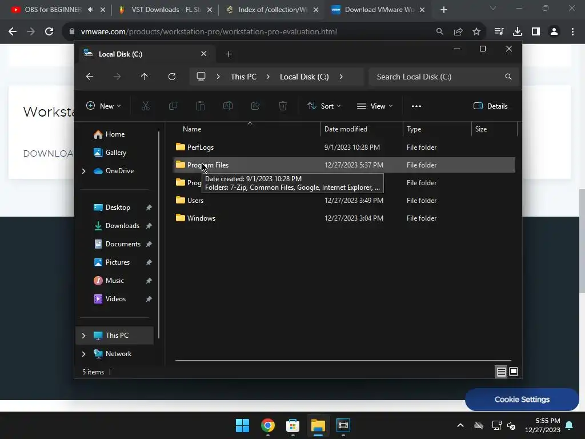
Task: Open Chrome downloads icon
Action: [x=518, y=32]
